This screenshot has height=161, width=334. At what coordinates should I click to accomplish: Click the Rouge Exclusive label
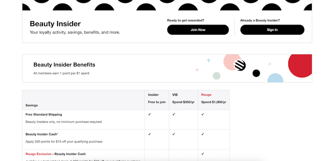(x=38, y=154)
